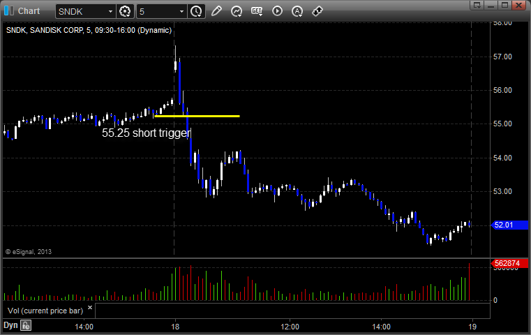
Task: Click the 12:00 time axis label
Action: point(290,327)
